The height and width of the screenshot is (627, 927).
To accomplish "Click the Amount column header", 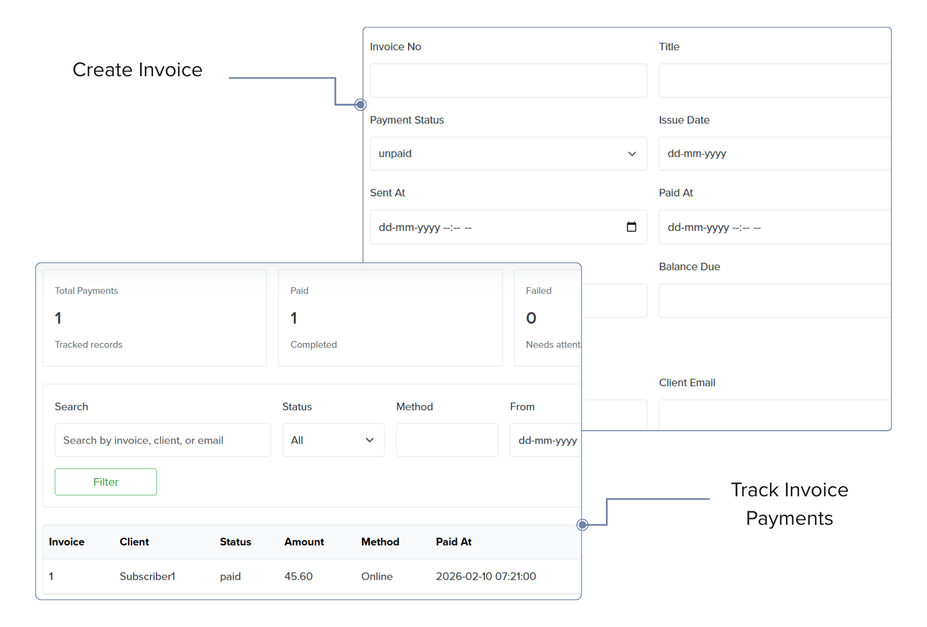I will click(304, 542).
